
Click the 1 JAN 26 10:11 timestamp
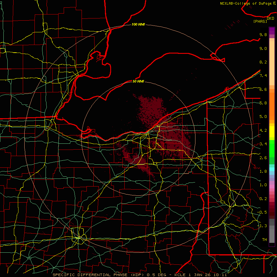point(208,275)
